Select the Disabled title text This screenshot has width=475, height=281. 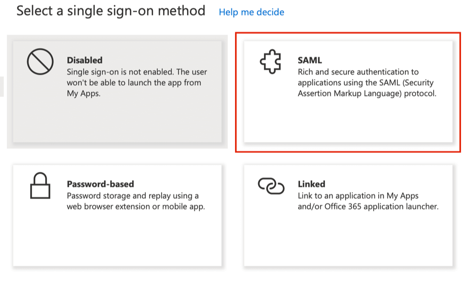(x=85, y=60)
